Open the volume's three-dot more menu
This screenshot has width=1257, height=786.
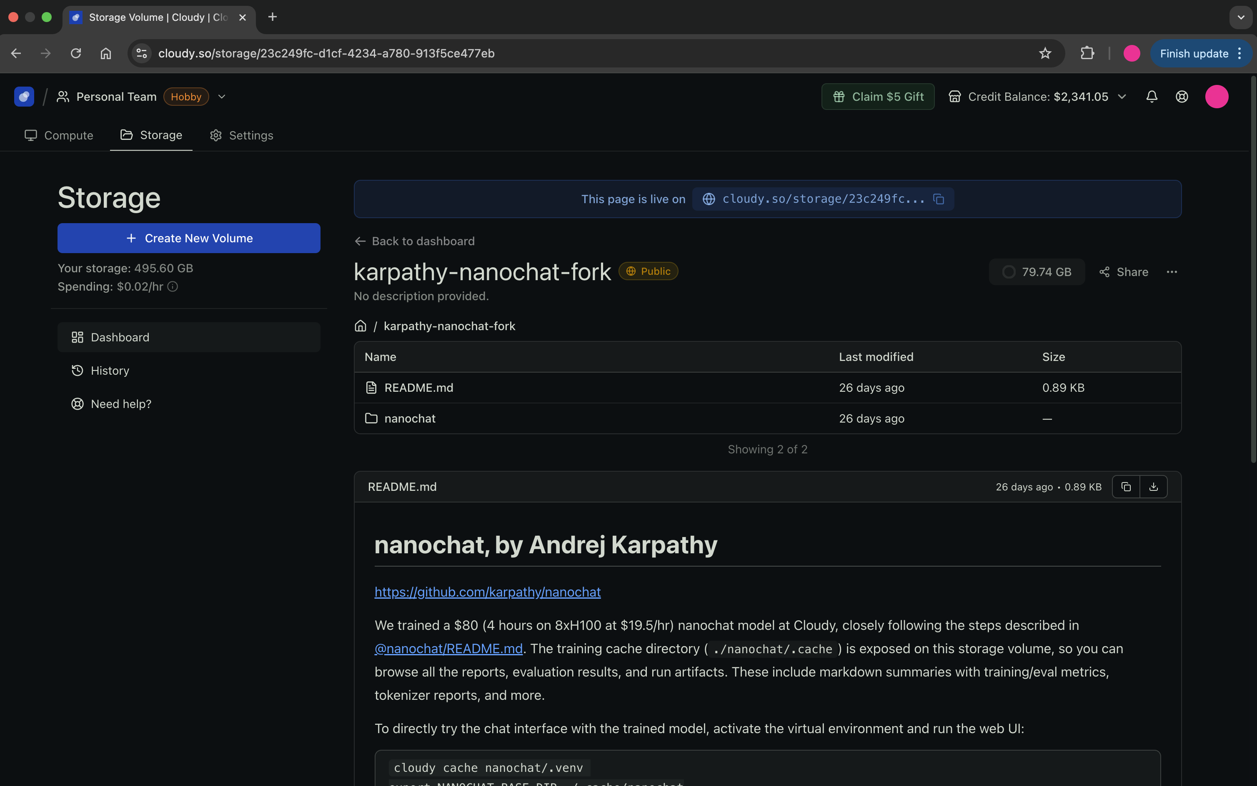point(1172,272)
